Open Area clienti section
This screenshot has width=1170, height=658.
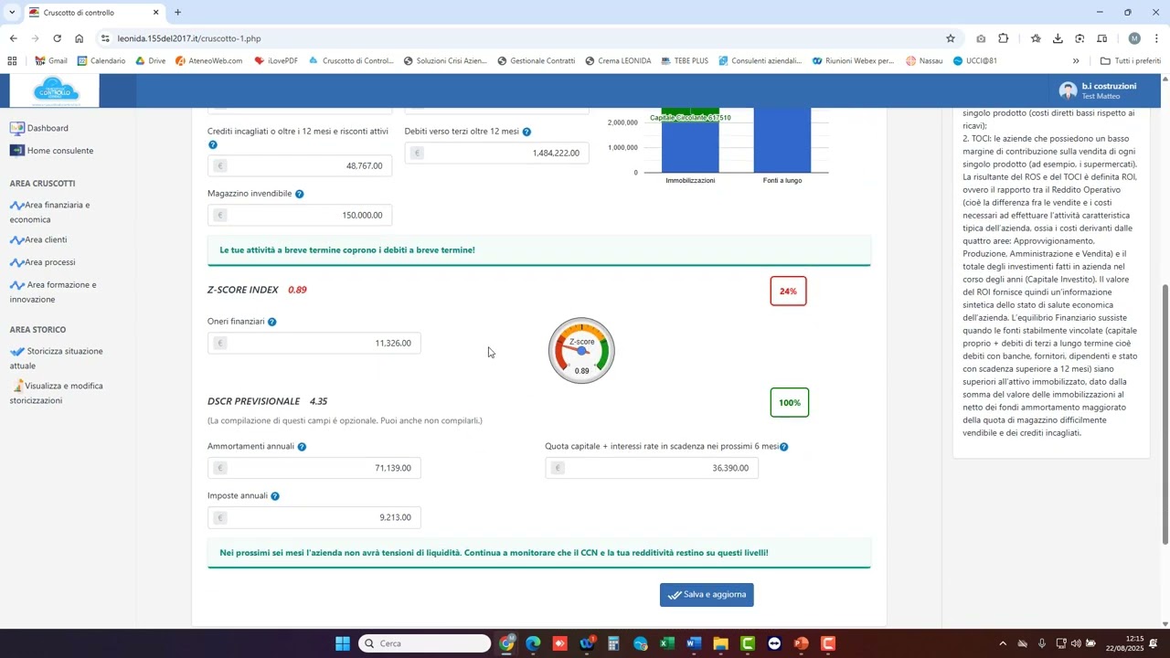tap(46, 239)
